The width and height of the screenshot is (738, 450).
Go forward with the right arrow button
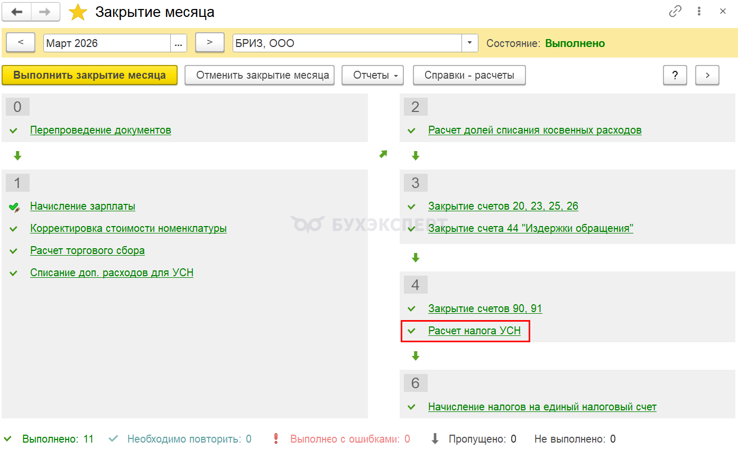point(45,12)
